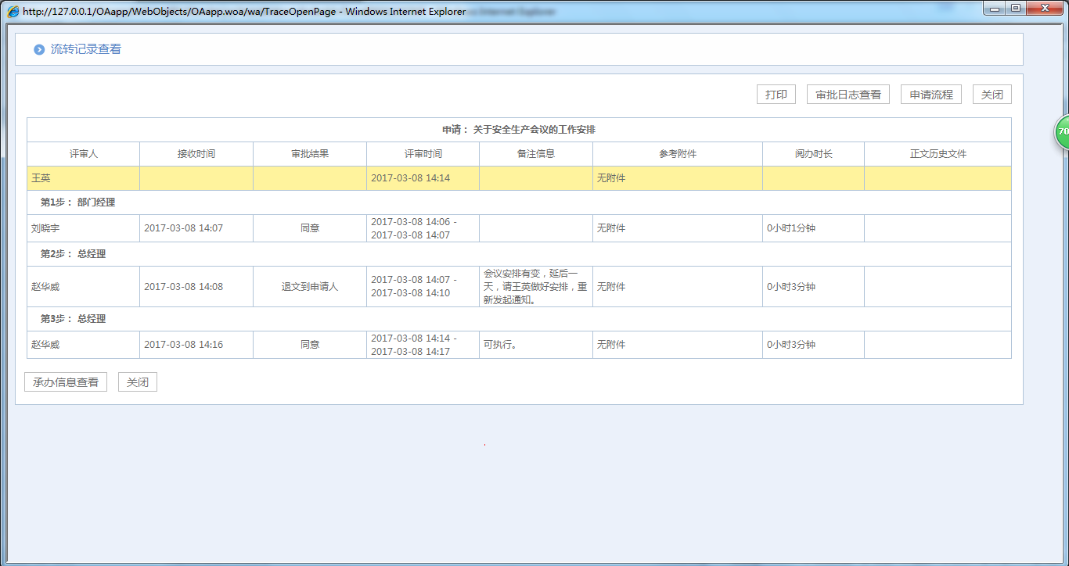
Task: Open 承办信息查看 at bottom
Action: click(66, 382)
